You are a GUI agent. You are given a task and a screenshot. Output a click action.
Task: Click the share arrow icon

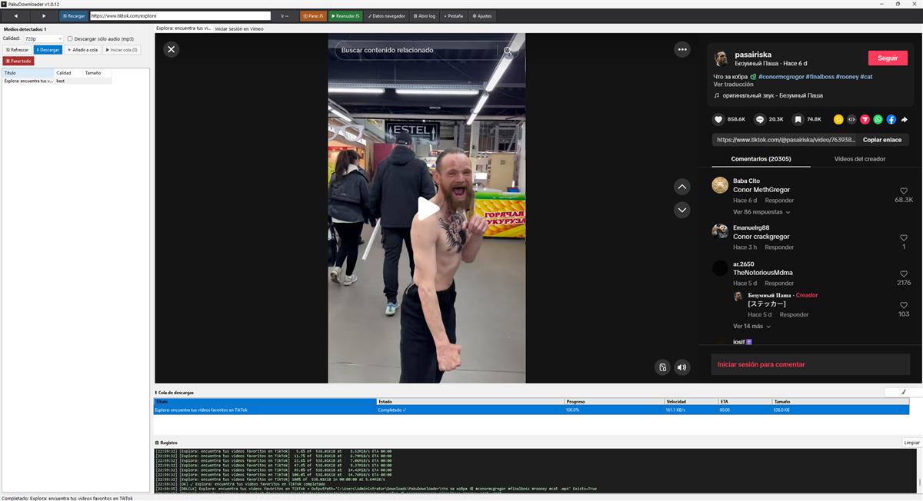tap(905, 119)
